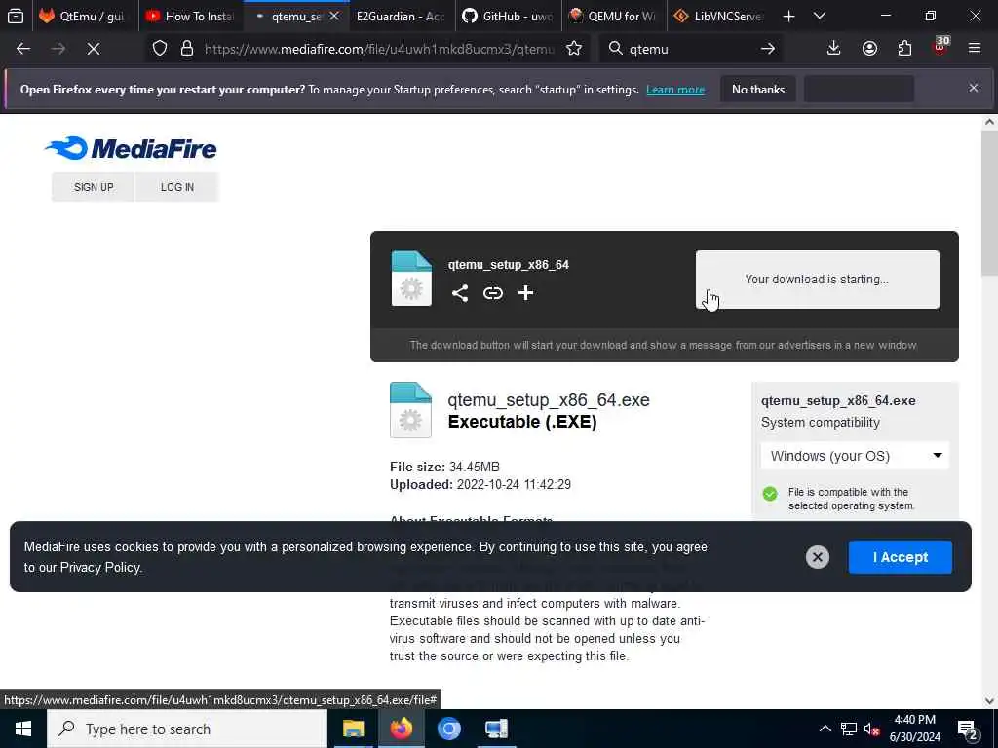Click the qtemu_setup_x86_64.exe heading text
Viewport: 998px width, 748px height.
pos(549,400)
